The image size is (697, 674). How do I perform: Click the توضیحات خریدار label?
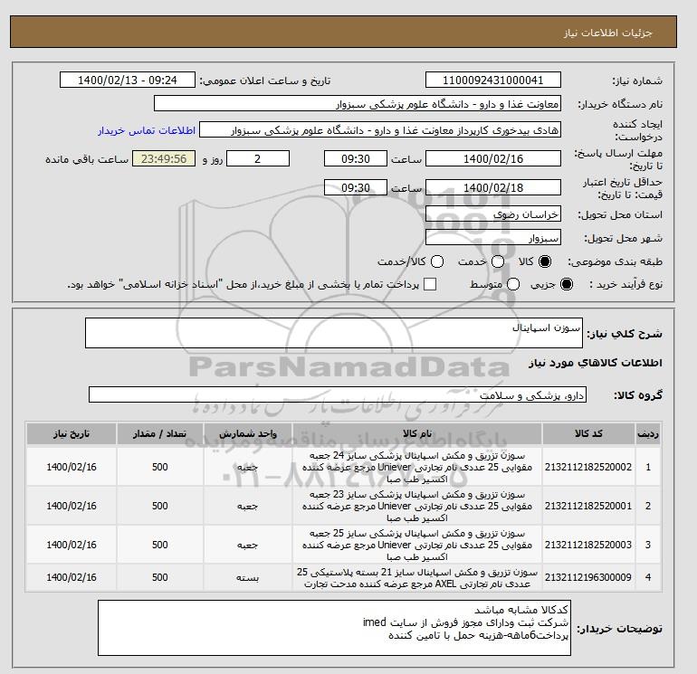point(619,628)
